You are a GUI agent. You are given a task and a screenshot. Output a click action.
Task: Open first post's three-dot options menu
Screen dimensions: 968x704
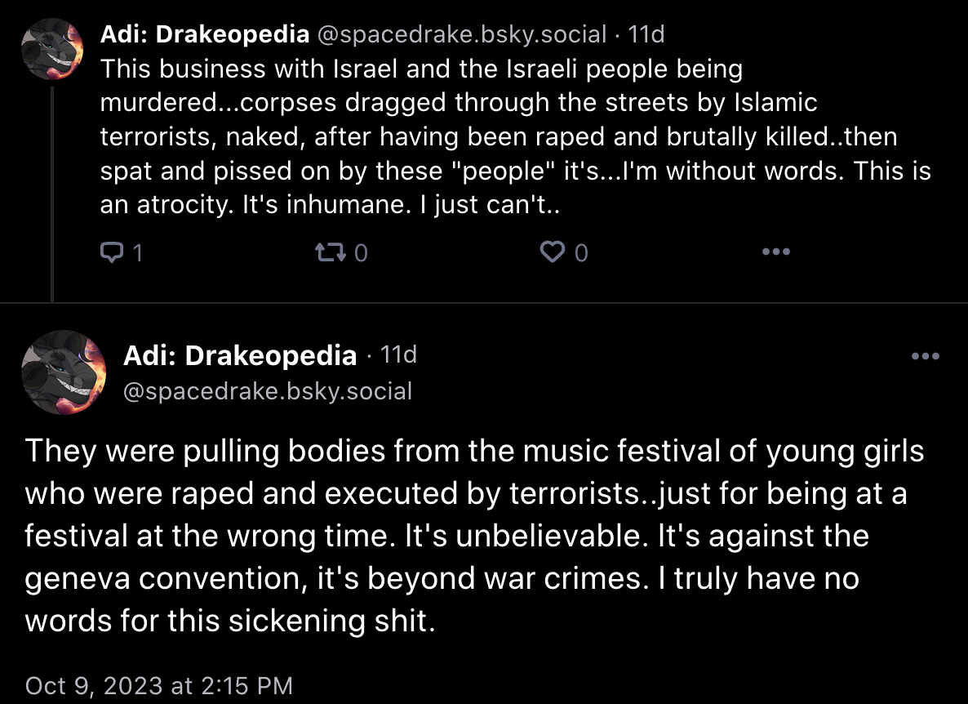[776, 252]
